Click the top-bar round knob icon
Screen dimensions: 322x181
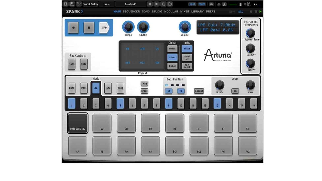coord(219,4)
